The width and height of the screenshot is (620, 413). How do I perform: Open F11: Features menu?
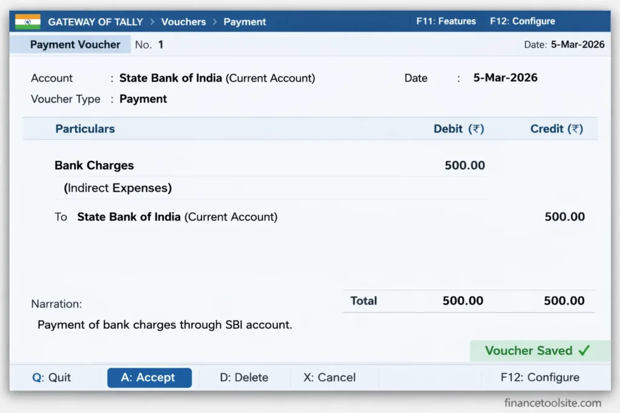click(x=446, y=21)
